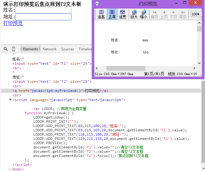
Task: Click the LODOP.PRINT_INIT(""); code line
Action: point(56,122)
